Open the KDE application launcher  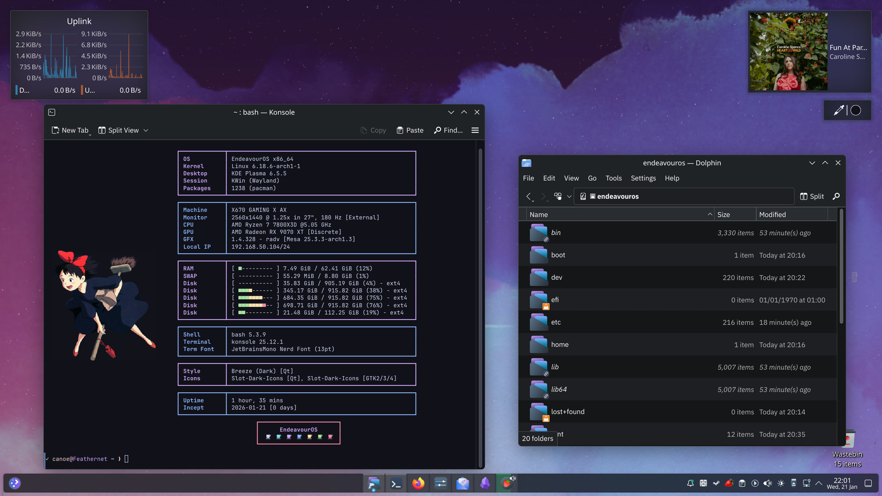click(15, 483)
